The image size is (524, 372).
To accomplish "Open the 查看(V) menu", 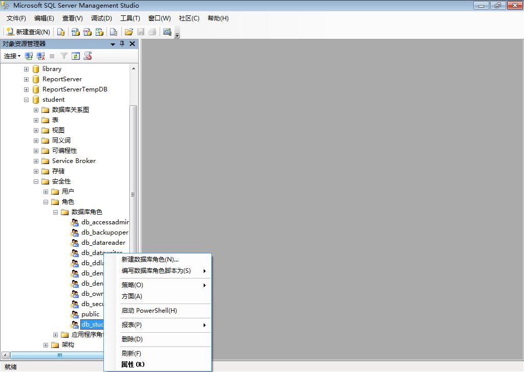I will point(73,18).
